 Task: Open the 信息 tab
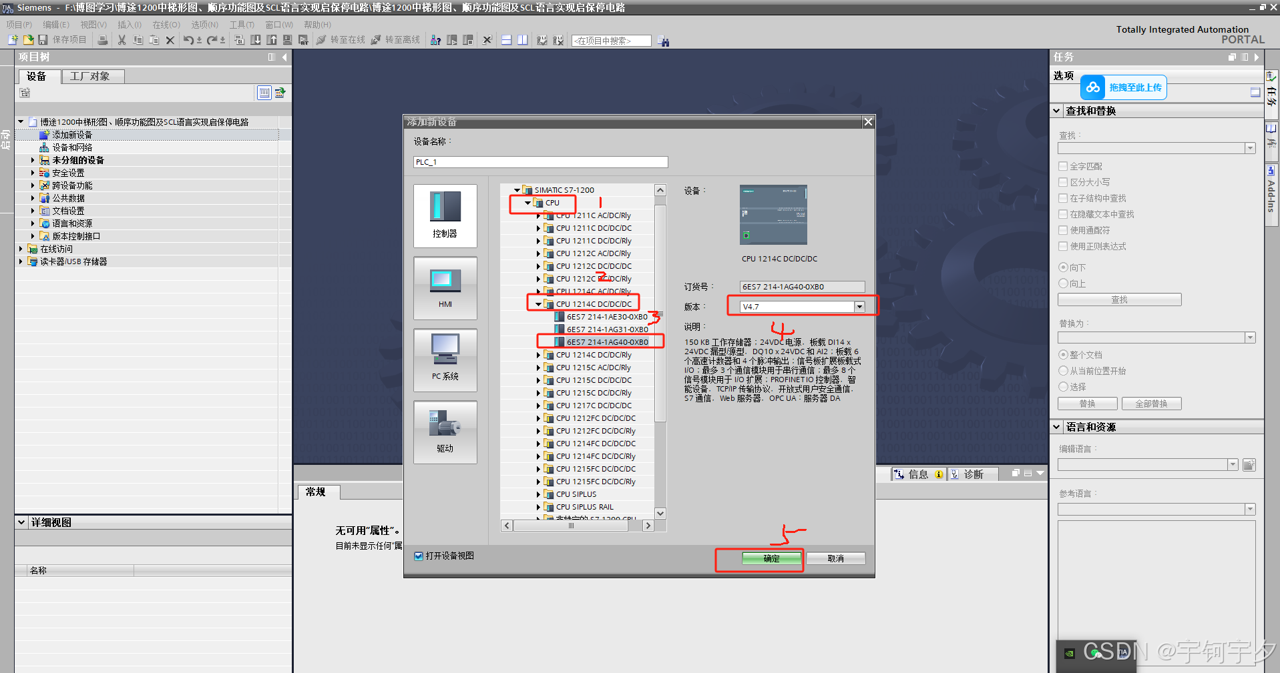pyautogui.click(x=919, y=474)
